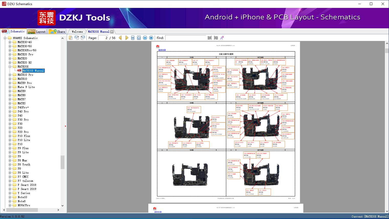Click the PDF icon beside MATE20X Manual
Image resolution: width=389 pixels, height=219 pixels.
19,71
